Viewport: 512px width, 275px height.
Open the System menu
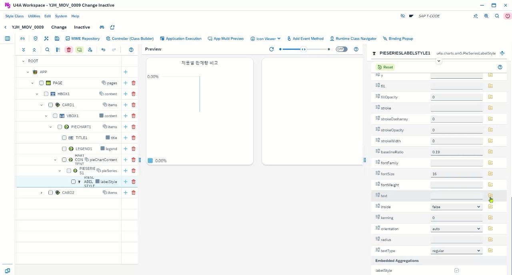[61, 16]
